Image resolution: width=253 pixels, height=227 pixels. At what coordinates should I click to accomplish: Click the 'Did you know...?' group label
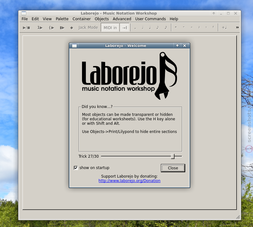[97, 106]
